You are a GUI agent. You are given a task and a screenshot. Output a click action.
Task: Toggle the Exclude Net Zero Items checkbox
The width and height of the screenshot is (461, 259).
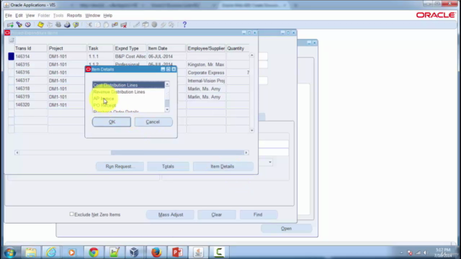click(71, 214)
